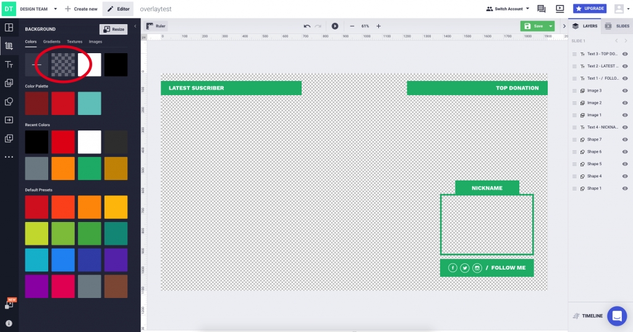This screenshot has height=332, width=633.
Task: Open the Text tool in left sidebar
Action: click(9, 65)
